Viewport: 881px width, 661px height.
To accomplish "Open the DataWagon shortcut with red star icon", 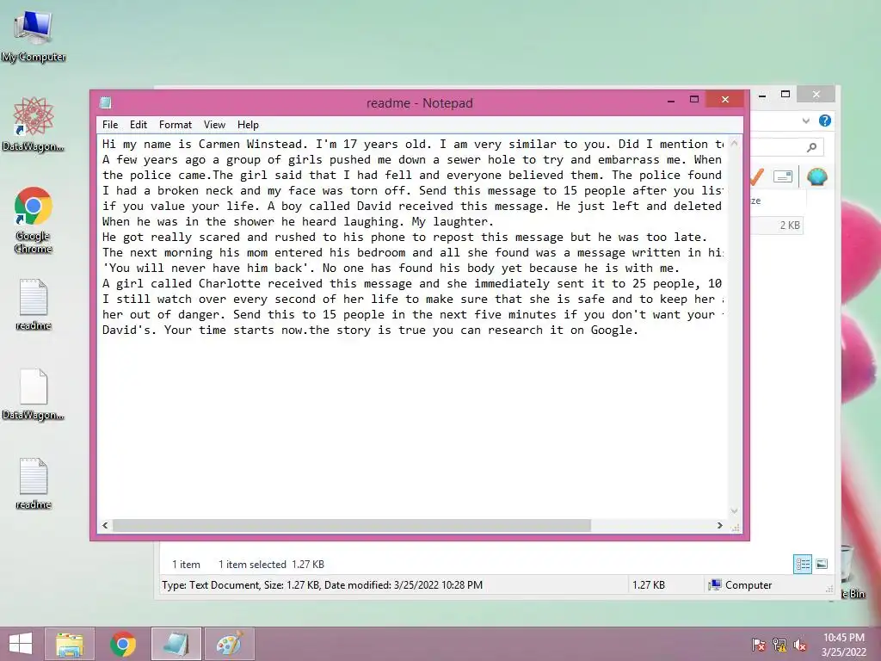I will 34,125.
